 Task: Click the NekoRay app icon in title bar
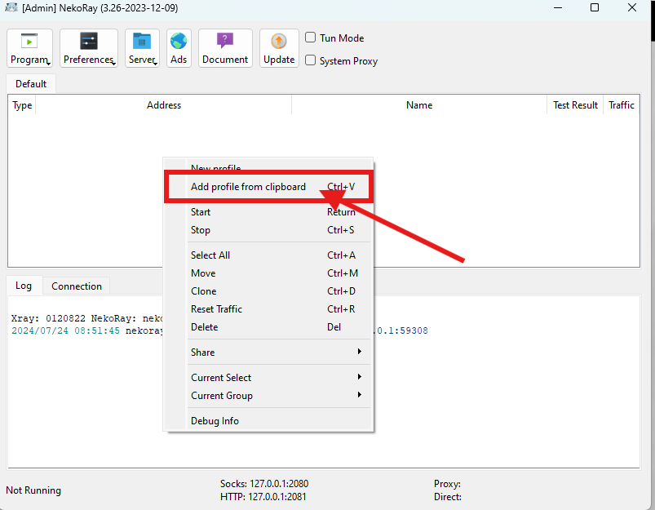point(11,7)
